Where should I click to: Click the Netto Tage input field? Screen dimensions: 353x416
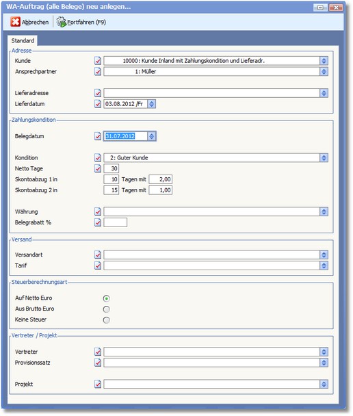pos(111,168)
